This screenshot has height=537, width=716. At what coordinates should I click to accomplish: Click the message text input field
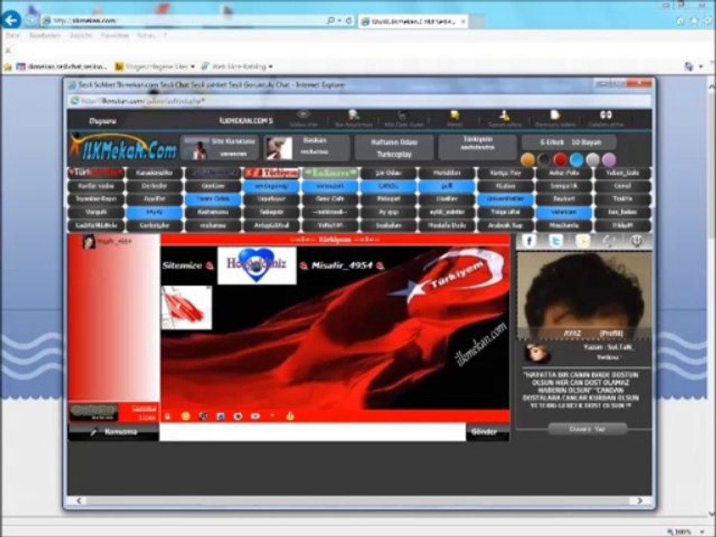click(313, 432)
